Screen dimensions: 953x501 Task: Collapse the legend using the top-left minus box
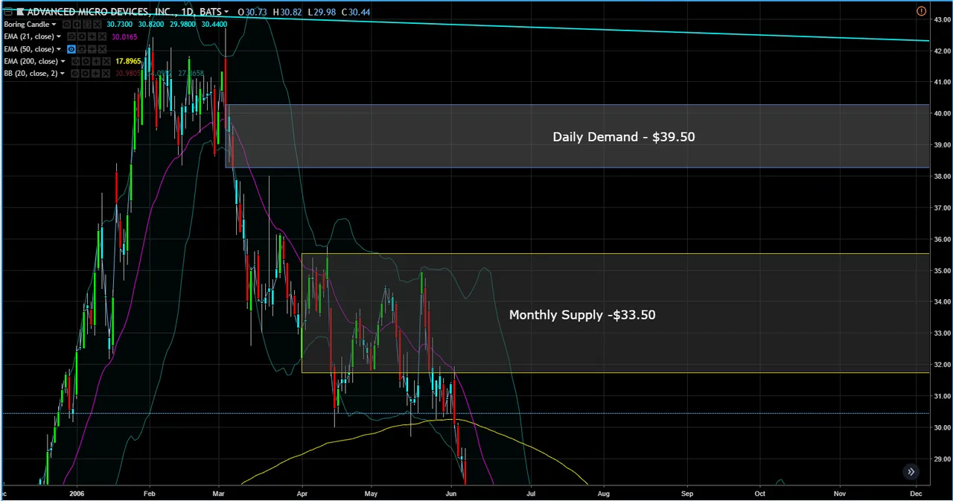click(x=8, y=12)
